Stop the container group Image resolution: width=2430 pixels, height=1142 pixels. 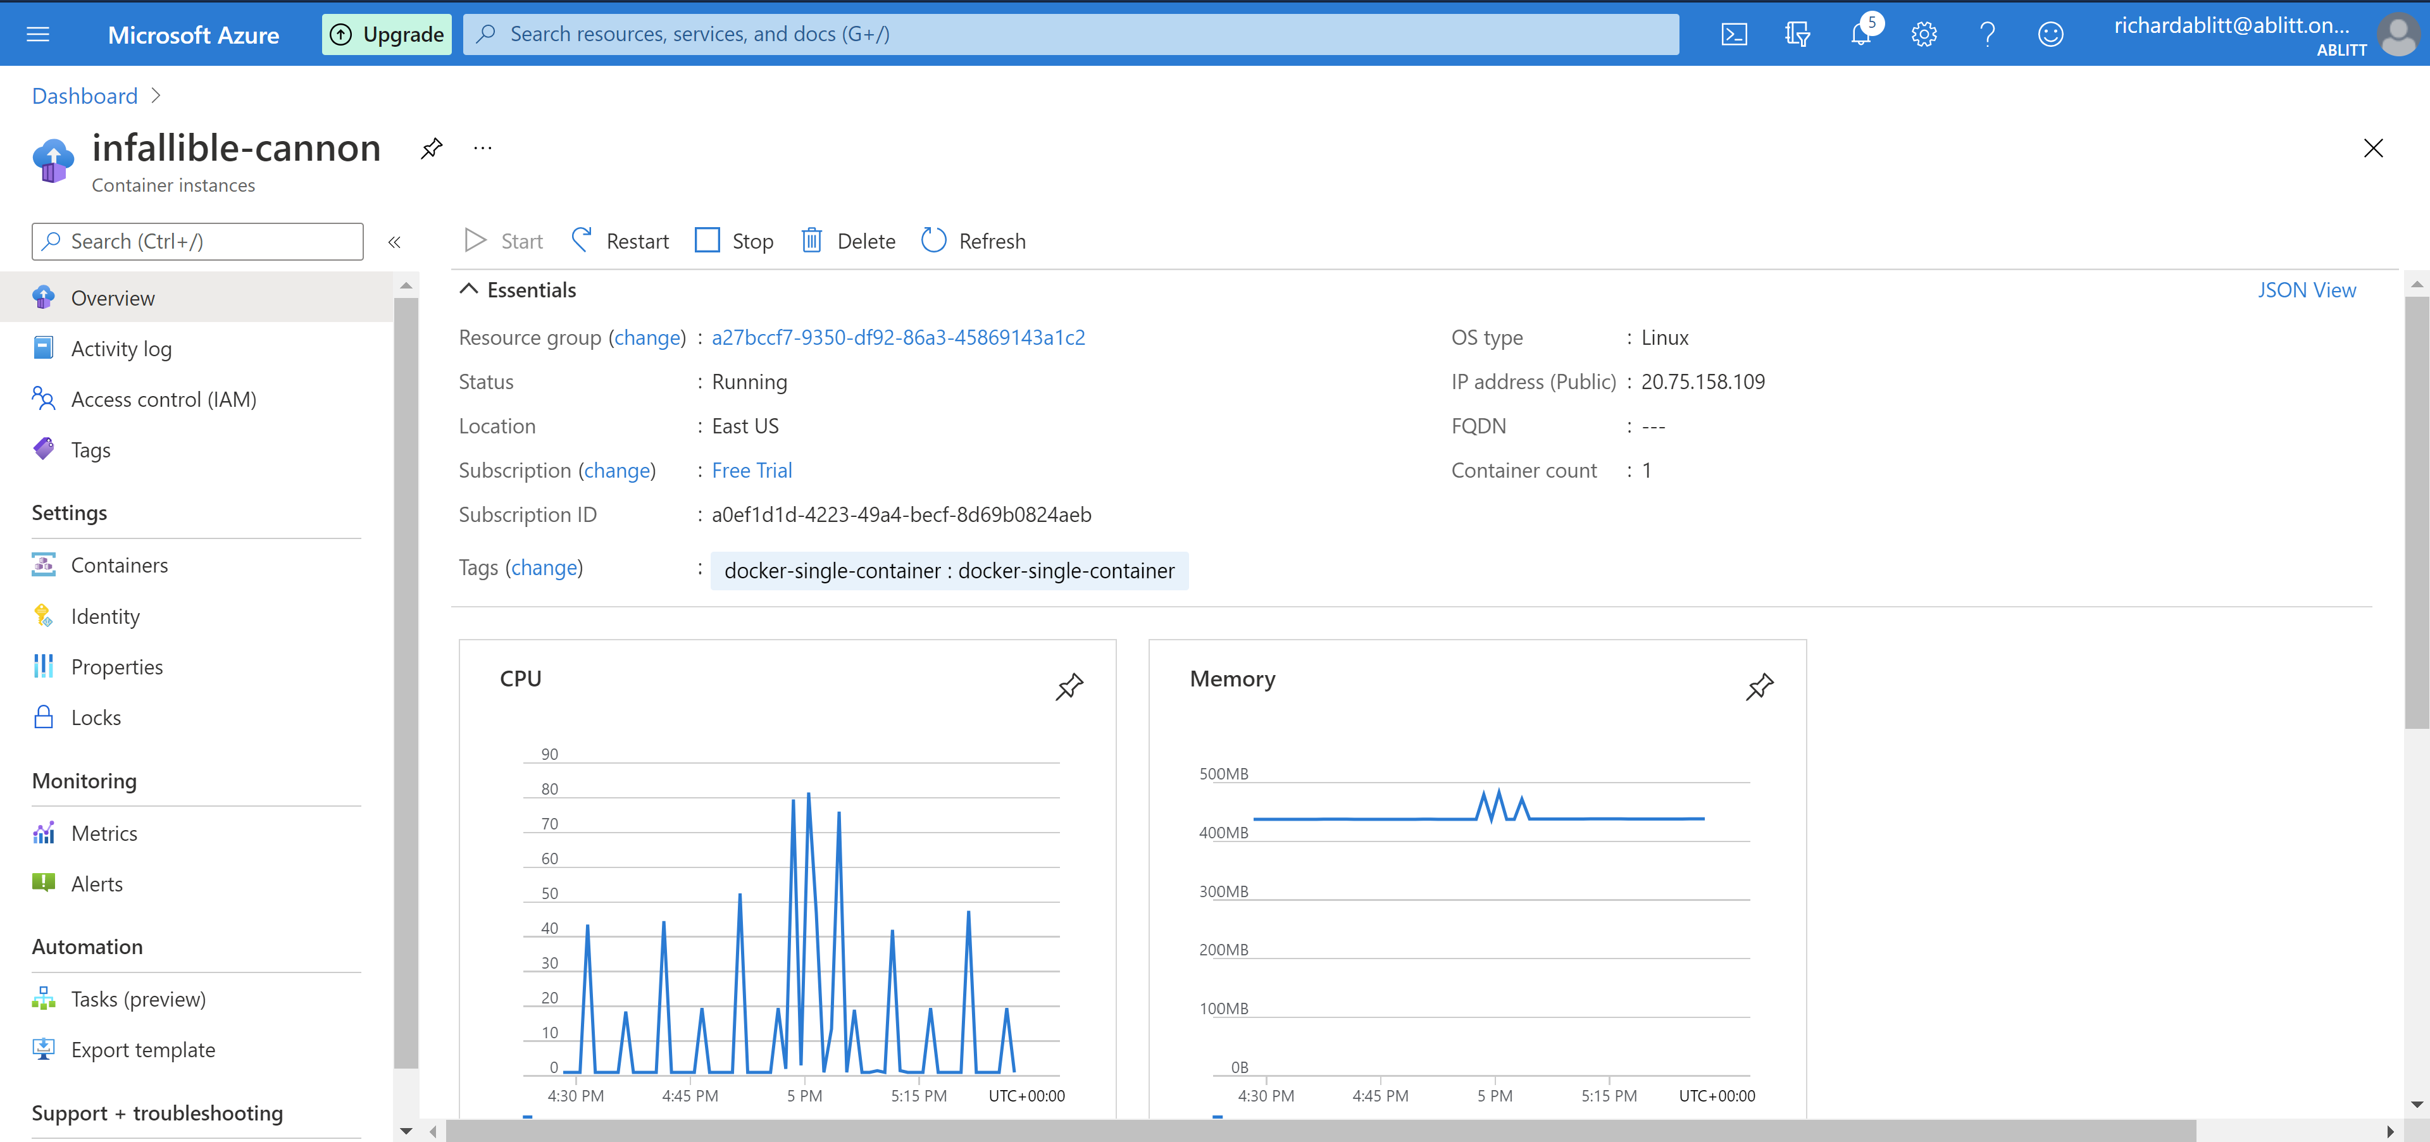pyautogui.click(x=734, y=242)
